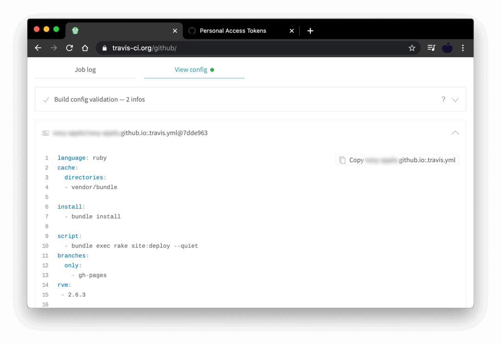
Task: Open the media playlist control icon
Action: pyautogui.click(x=431, y=48)
